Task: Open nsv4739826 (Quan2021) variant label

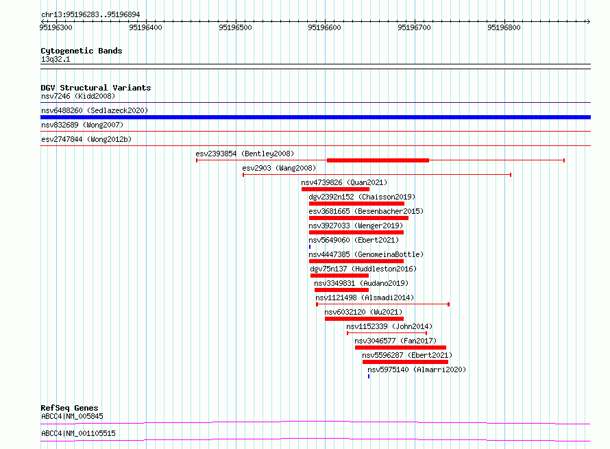Action: click(344, 182)
